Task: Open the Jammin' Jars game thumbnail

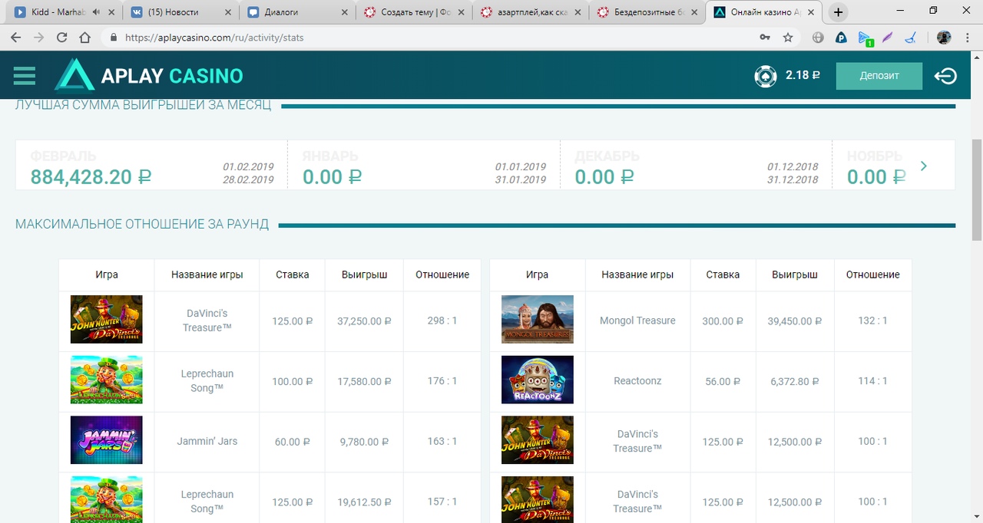Action: click(106, 440)
